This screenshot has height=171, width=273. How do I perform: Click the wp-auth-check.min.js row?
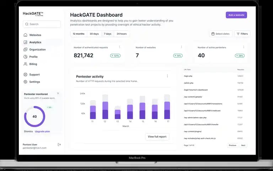[x=215, y=138]
